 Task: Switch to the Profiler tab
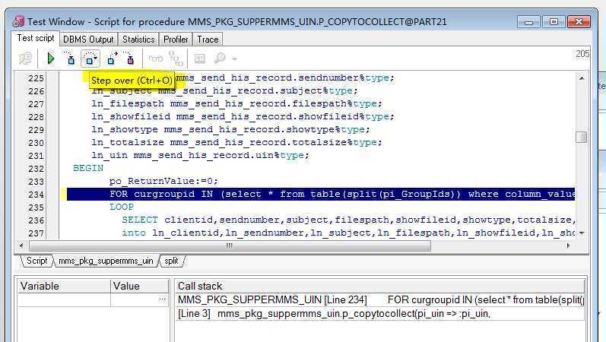click(x=176, y=40)
